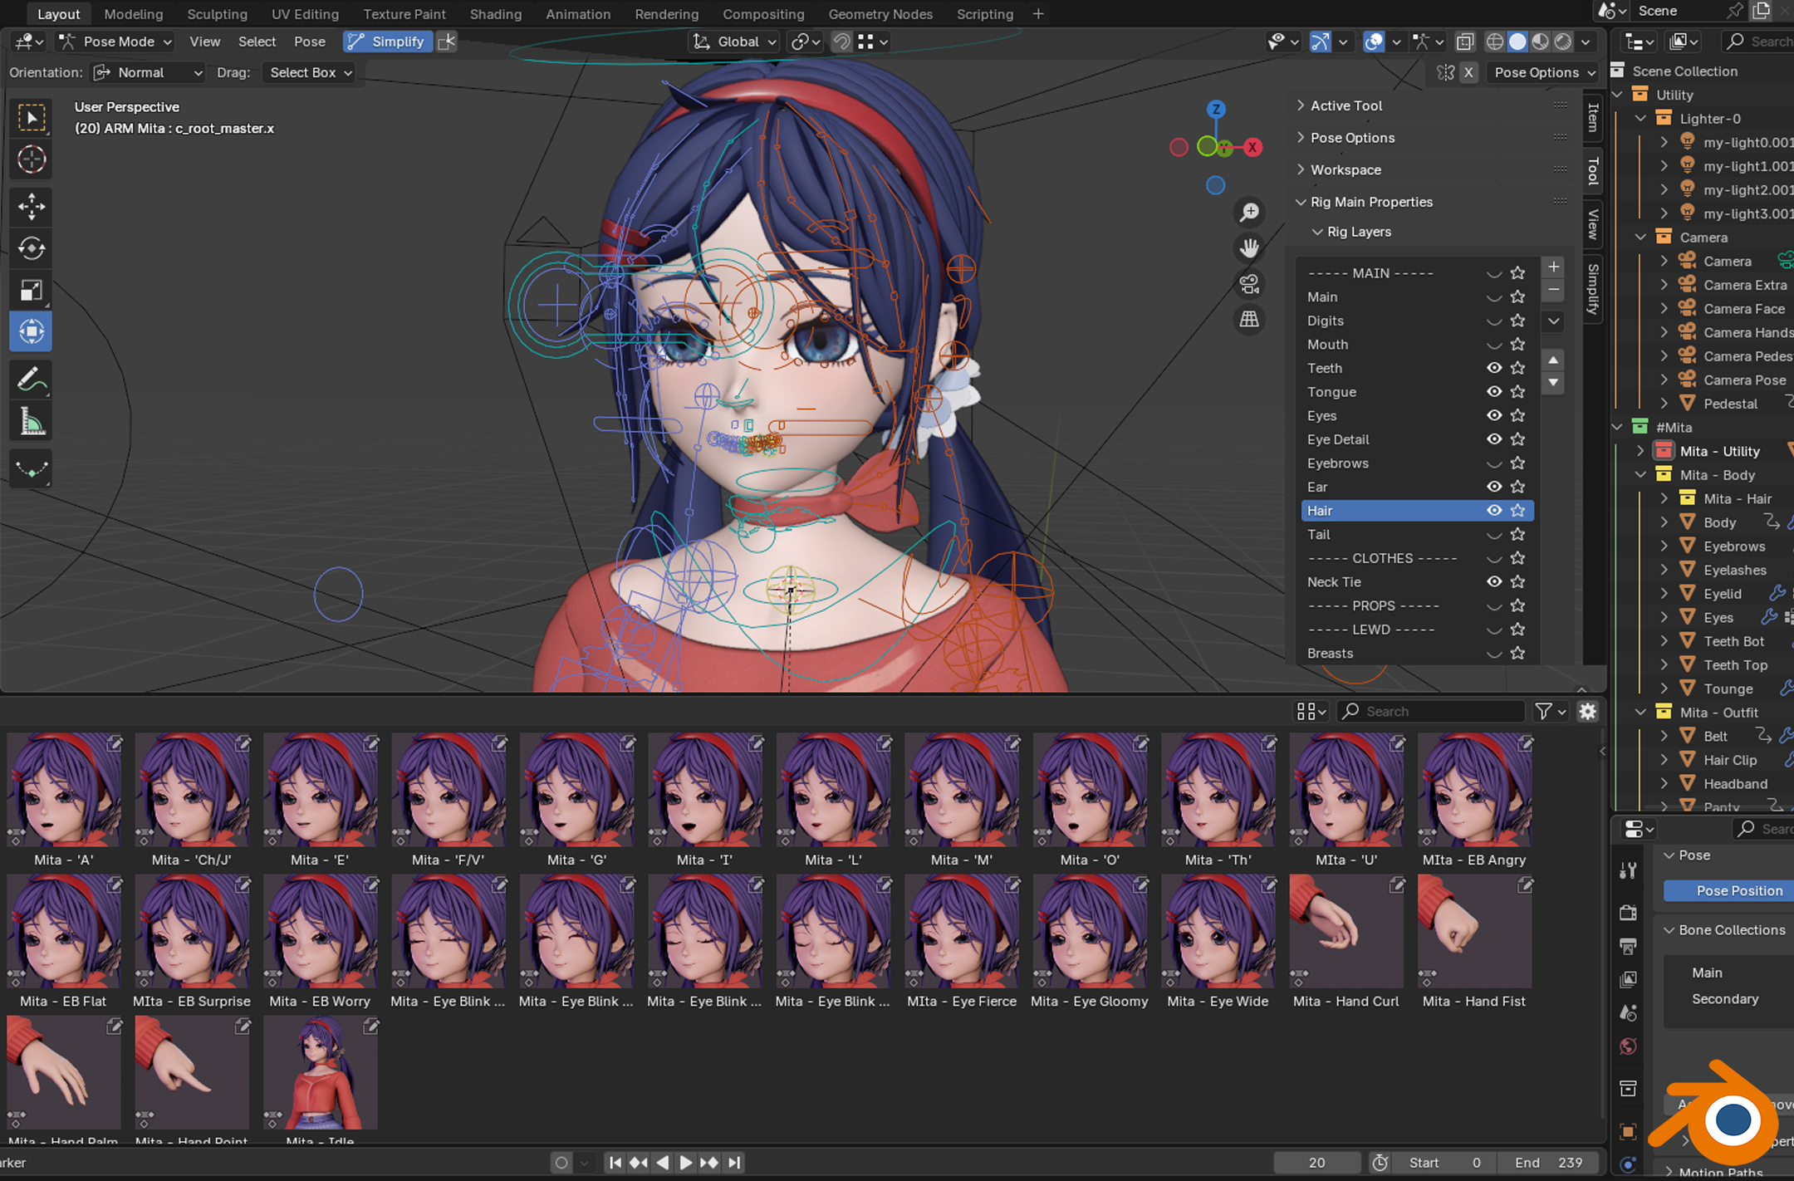Toggle visibility of Ear rig layer

pyautogui.click(x=1494, y=487)
